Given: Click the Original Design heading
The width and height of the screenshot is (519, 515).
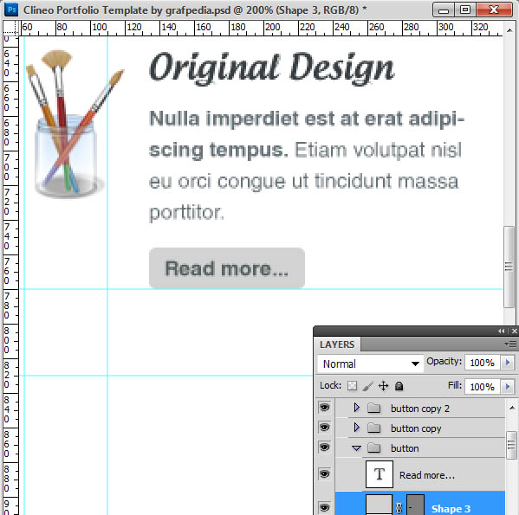Looking at the screenshot, I should click(x=272, y=68).
